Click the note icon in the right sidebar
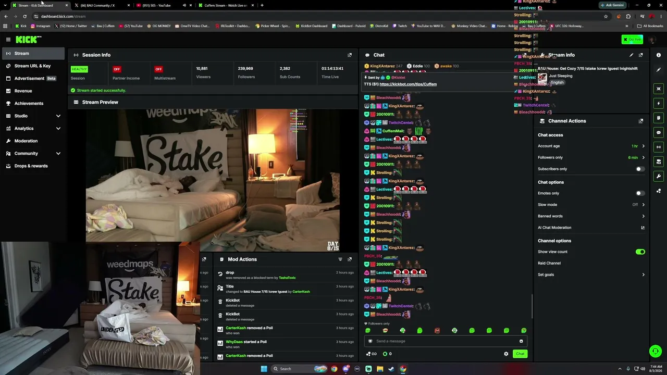 click(x=659, y=118)
